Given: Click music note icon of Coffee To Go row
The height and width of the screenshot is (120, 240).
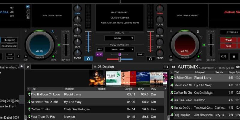Looking at the screenshot, I should click(29, 109).
